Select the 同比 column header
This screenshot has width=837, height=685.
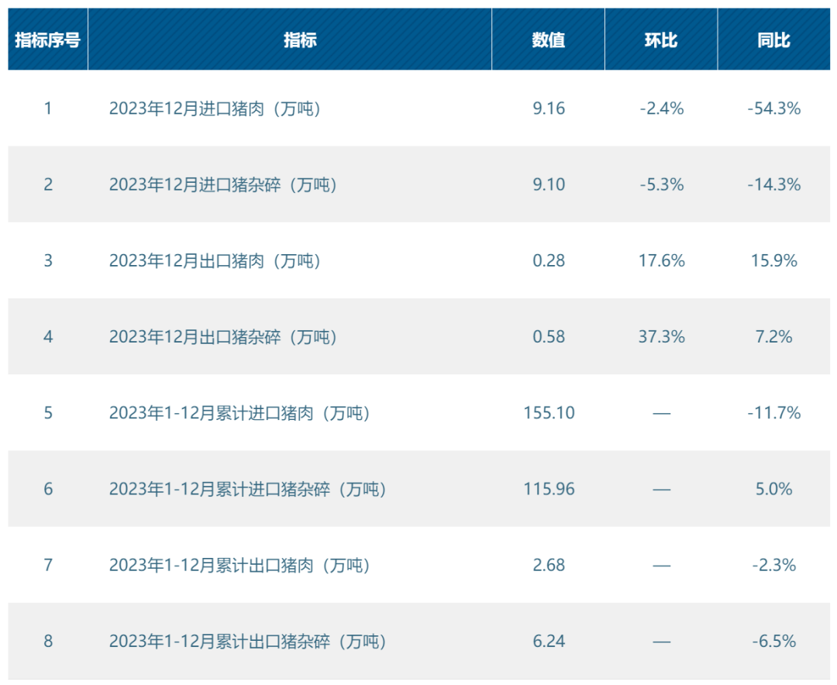pyautogui.click(x=774, y=40)
